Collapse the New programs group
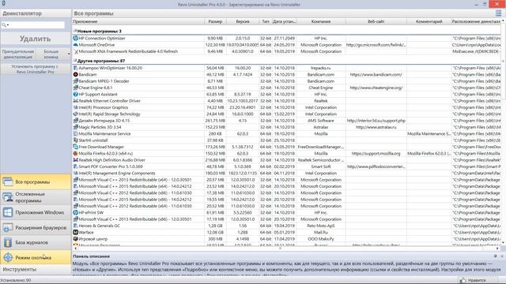This screenshot has width=506, height=284. click(75, 32)
